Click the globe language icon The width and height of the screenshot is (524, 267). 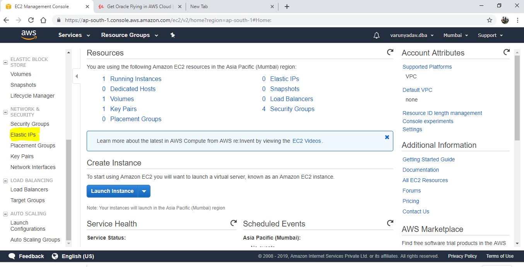(55, 256)
